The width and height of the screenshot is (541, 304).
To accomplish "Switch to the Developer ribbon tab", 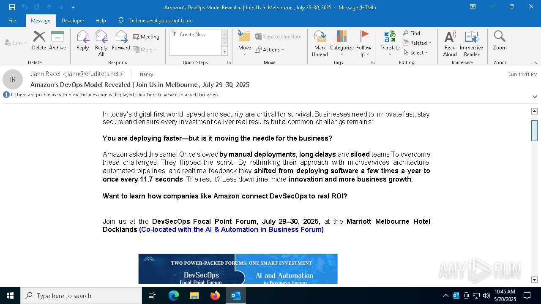I will pyautogui.click(x=73, y=21).
